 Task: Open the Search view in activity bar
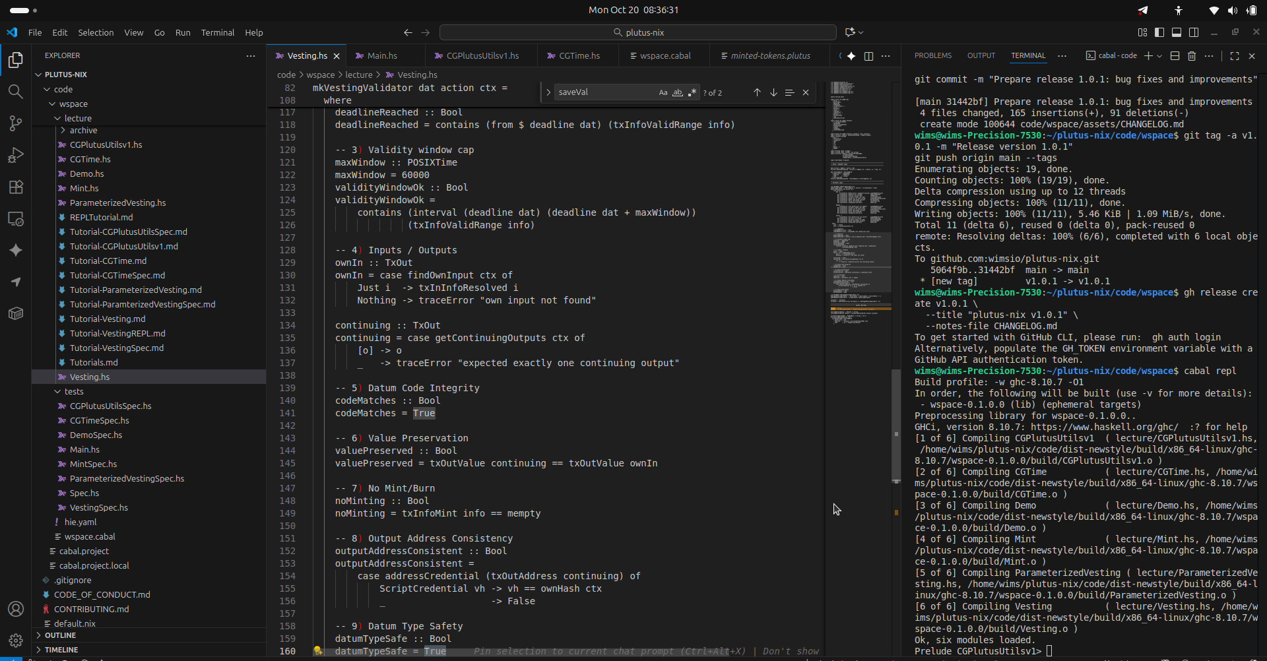(x=16, y=92)
